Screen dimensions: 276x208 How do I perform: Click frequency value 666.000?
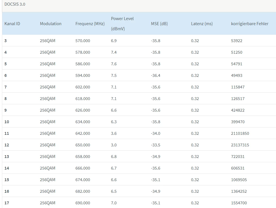[83, 168]
